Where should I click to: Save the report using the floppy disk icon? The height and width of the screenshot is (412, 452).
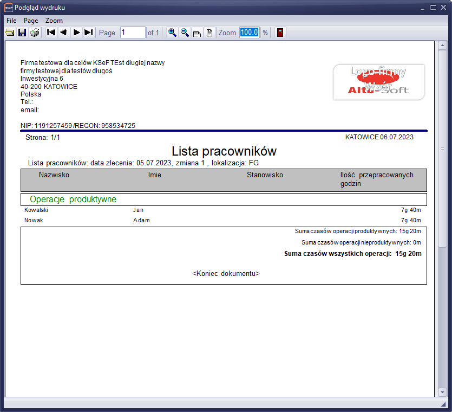(x=22, y=33)
